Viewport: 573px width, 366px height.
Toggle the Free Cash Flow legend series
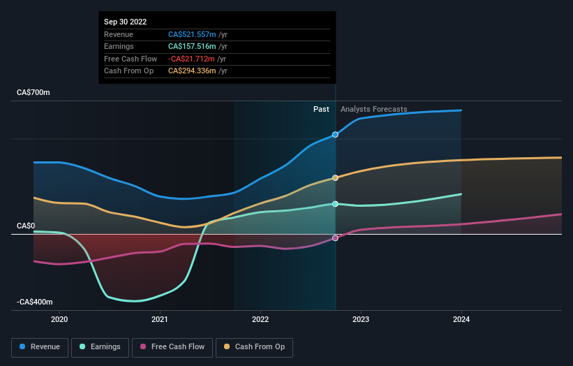172,347
